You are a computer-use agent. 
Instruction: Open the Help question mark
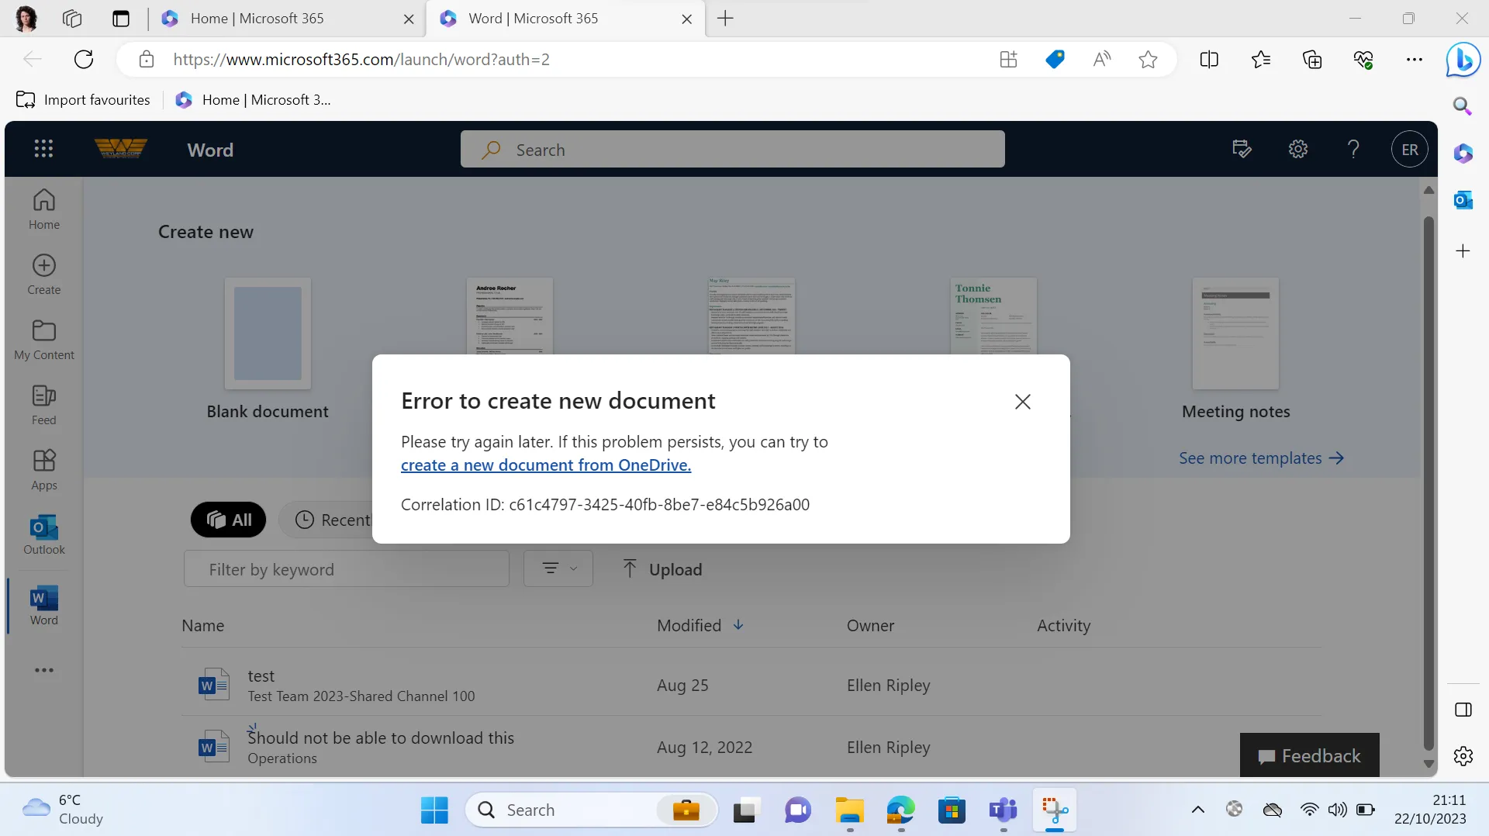click(1353, 149)
